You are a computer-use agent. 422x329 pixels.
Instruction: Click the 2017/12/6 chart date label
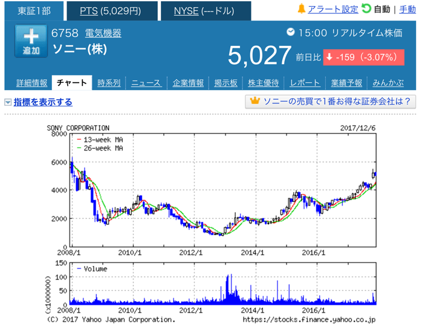(358, 128)
